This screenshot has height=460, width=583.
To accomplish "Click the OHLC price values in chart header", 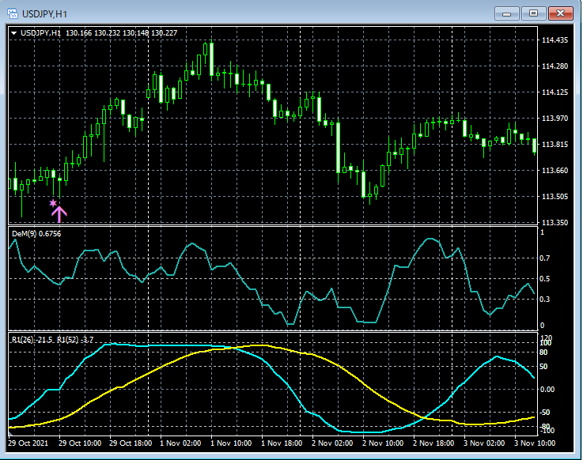I will click(x=122, y=32).
